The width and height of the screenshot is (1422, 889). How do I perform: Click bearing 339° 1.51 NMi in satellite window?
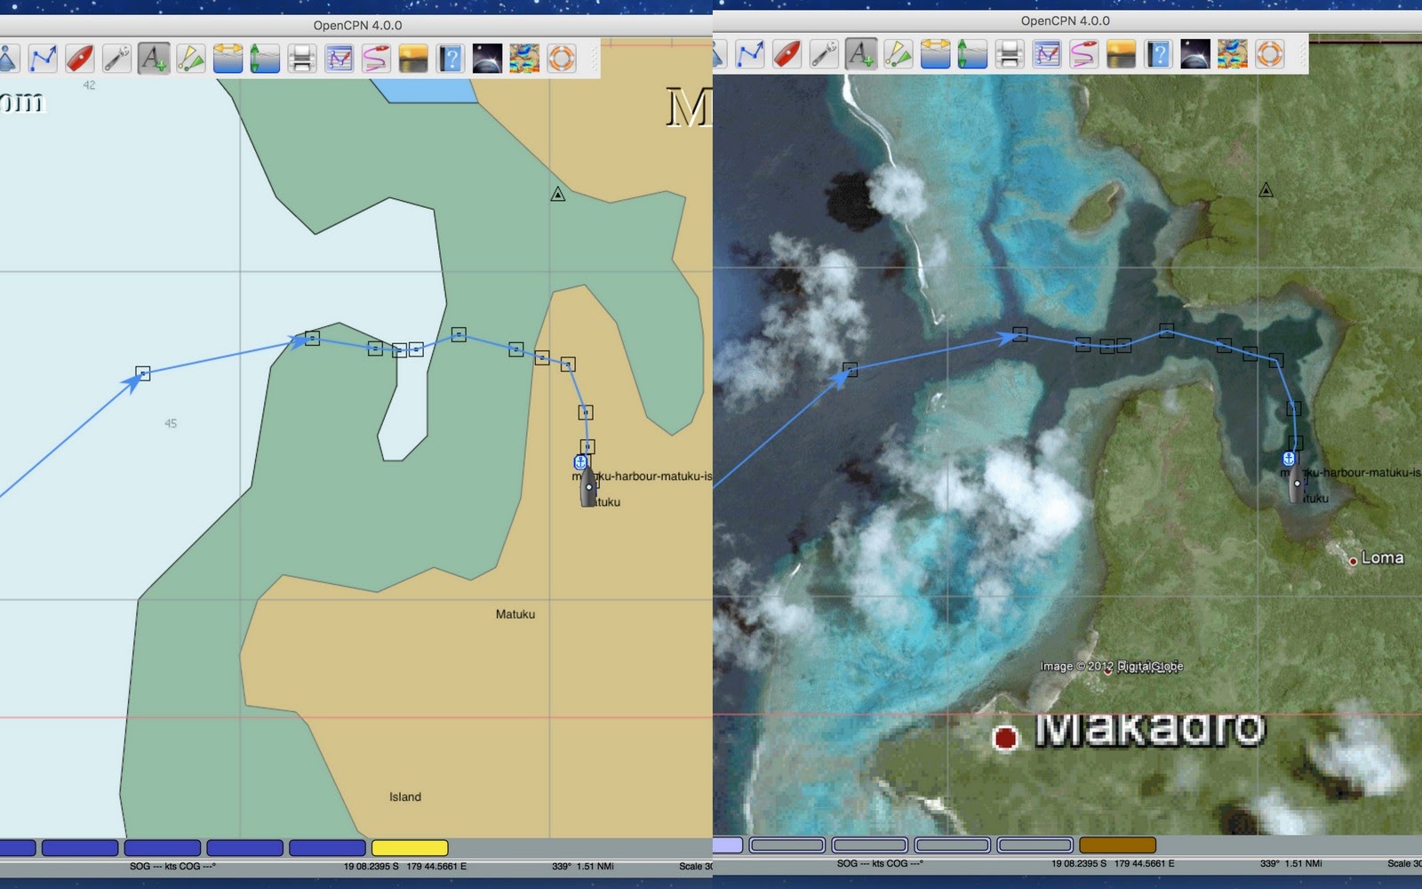pos(1290,863)
